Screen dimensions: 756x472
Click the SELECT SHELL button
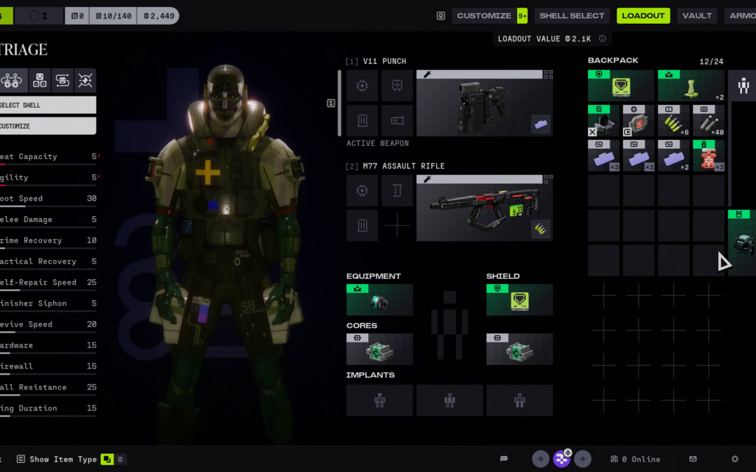tap(48, 105)
